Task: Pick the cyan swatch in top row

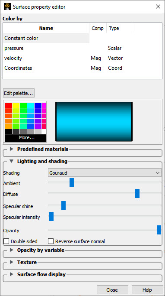Action: (31, 105)
